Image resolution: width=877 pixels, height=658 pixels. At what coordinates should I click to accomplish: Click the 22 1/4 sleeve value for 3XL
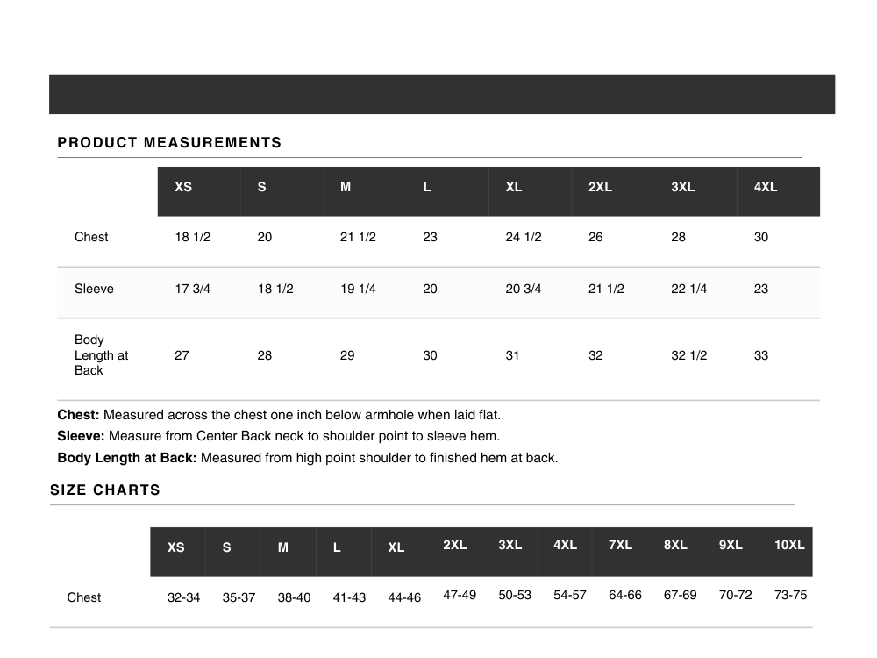688,289
